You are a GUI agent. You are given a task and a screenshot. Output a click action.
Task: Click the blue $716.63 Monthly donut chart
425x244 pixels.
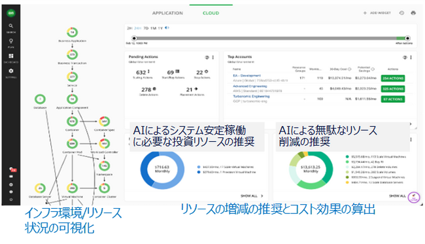coord(162,169)
